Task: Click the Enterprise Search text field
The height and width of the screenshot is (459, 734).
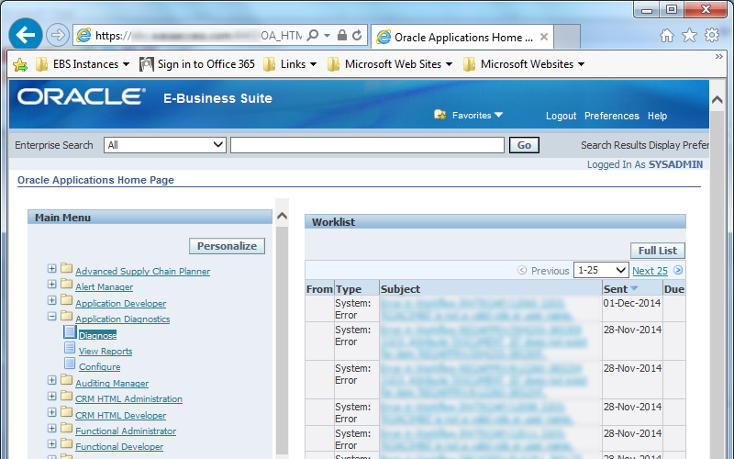Action: click(x=367, y=145)
